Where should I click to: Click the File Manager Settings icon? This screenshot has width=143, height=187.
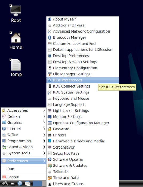49,74
